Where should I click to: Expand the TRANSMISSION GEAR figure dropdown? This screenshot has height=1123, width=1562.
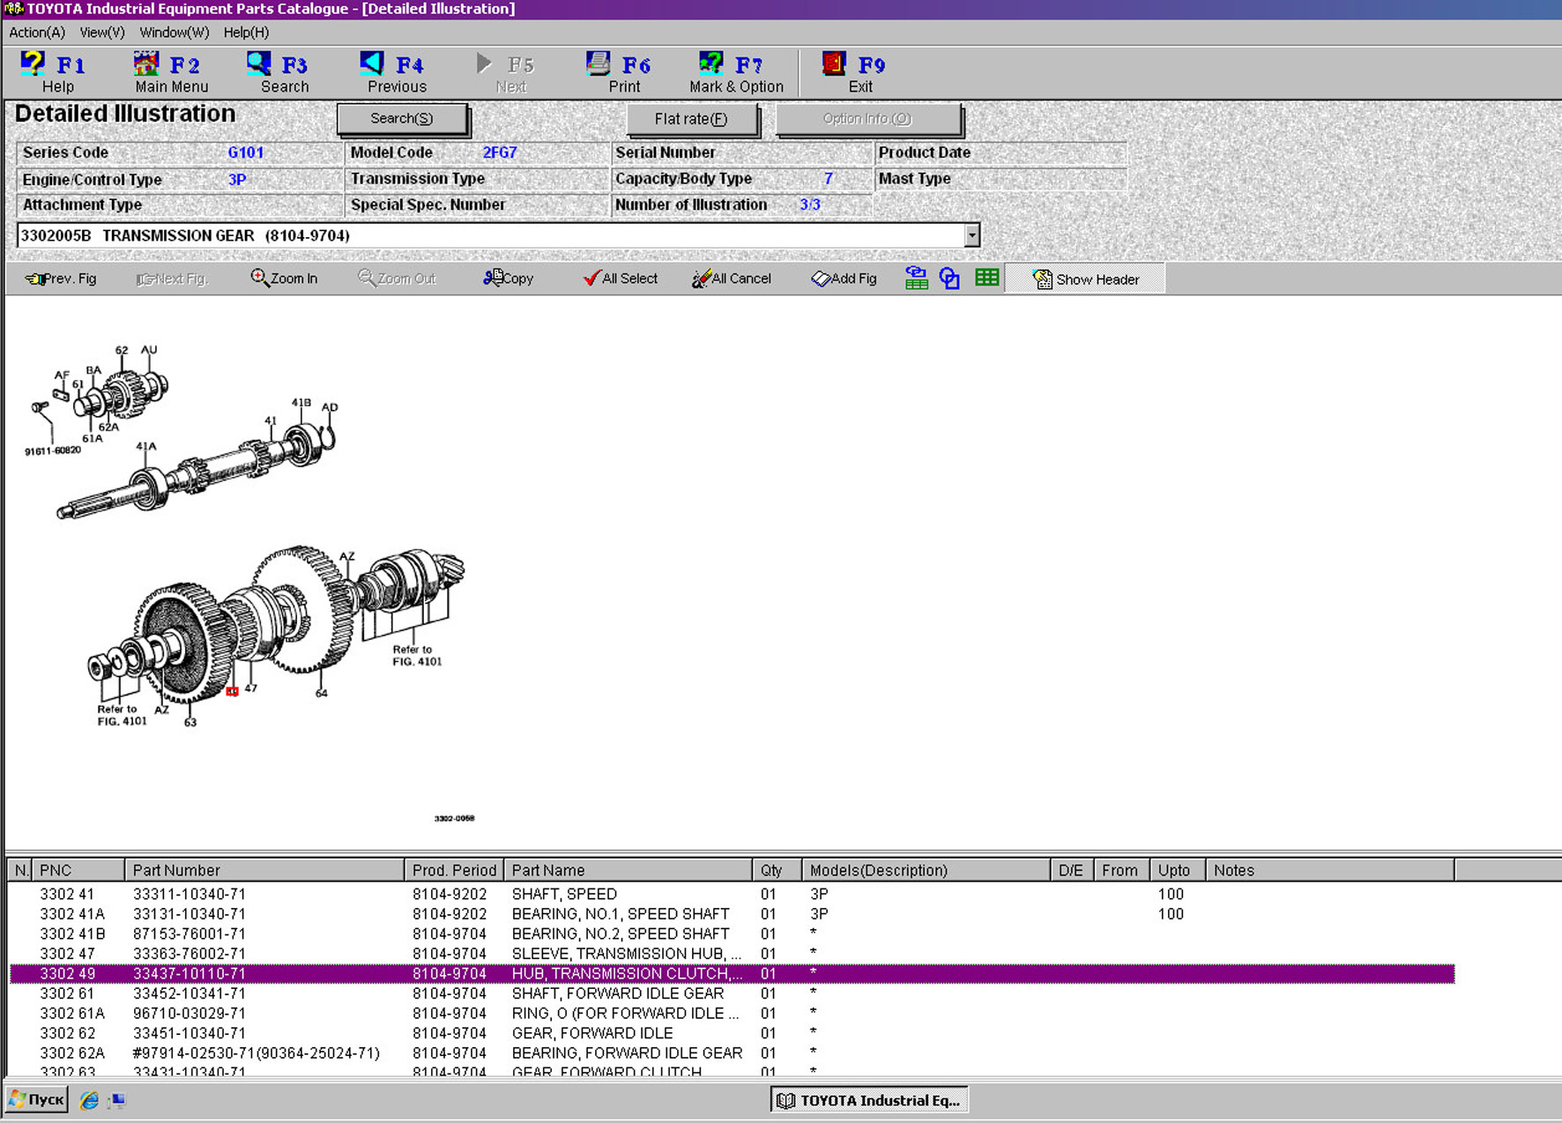point(971,235)
